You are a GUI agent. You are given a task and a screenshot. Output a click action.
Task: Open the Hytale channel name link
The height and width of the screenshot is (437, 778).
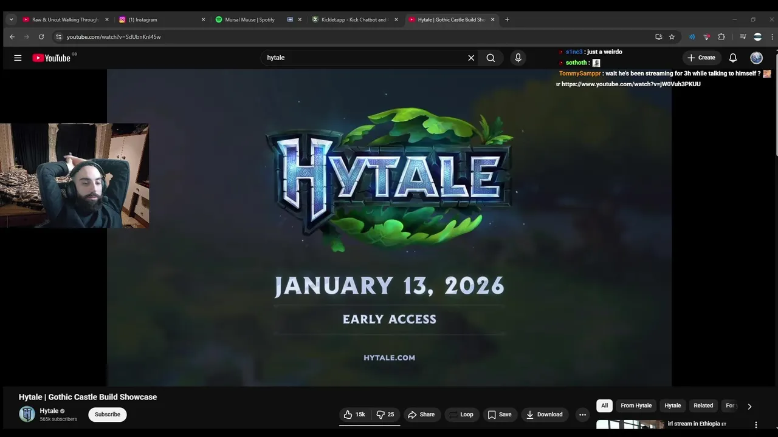(49, 411)
